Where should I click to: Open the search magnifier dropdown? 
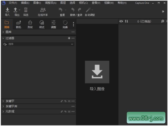(x=5, y=44)
